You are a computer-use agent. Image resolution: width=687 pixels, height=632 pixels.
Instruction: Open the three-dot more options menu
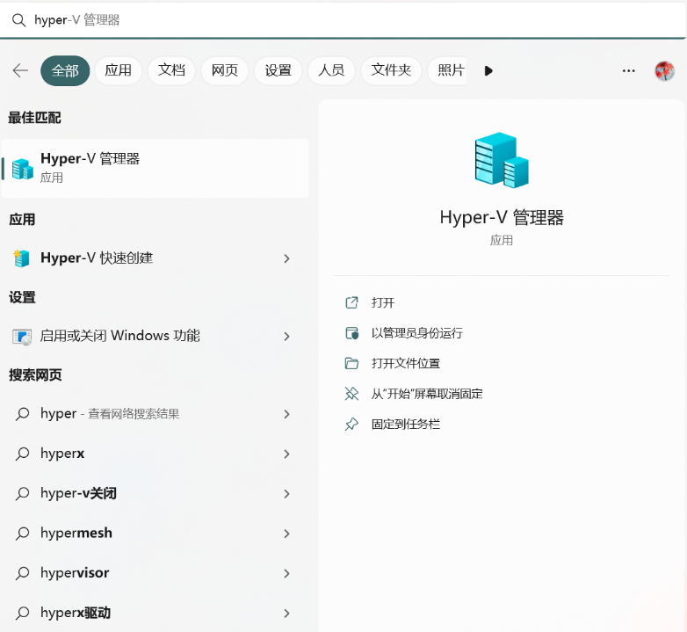[629, 70]
